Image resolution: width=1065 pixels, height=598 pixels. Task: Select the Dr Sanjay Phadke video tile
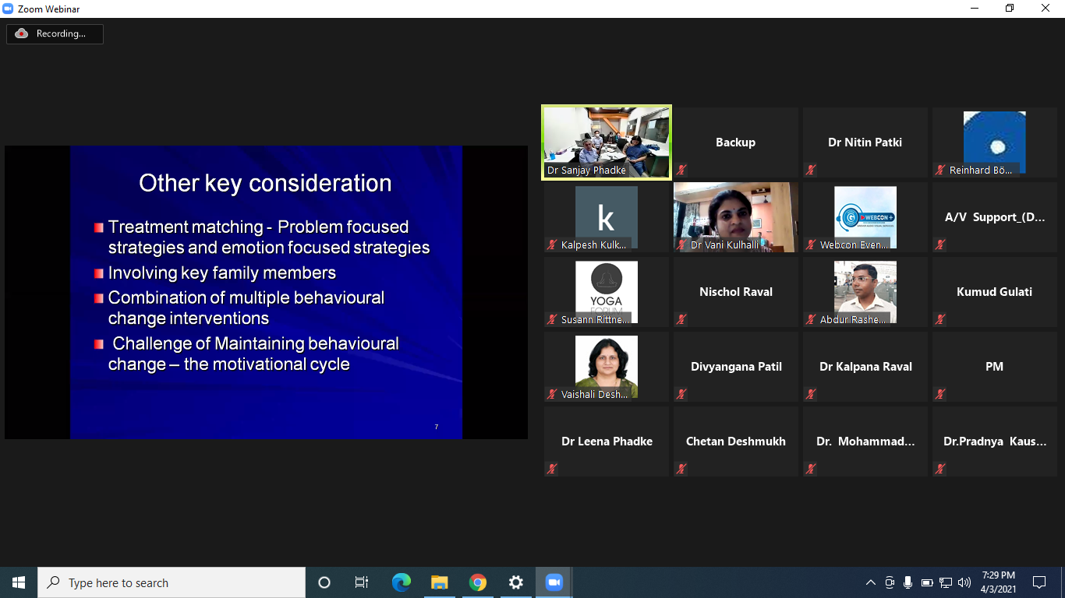(x=607, y=142)
